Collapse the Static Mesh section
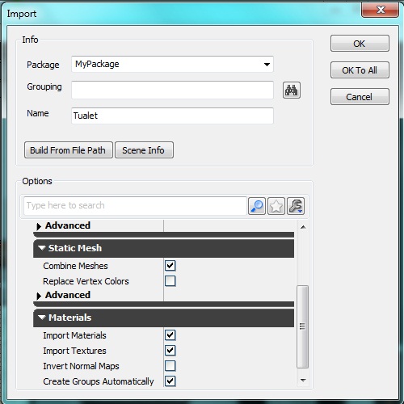This screenshot has width=404, height=404. [41, 247]
